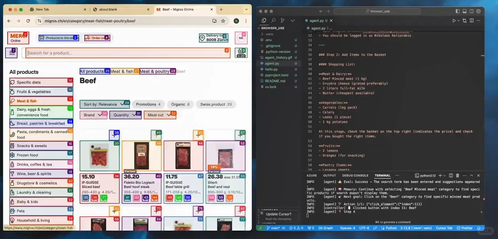Toggle Organic filter chip
Viewport: 498px width, 239px height.
[180, 104]
